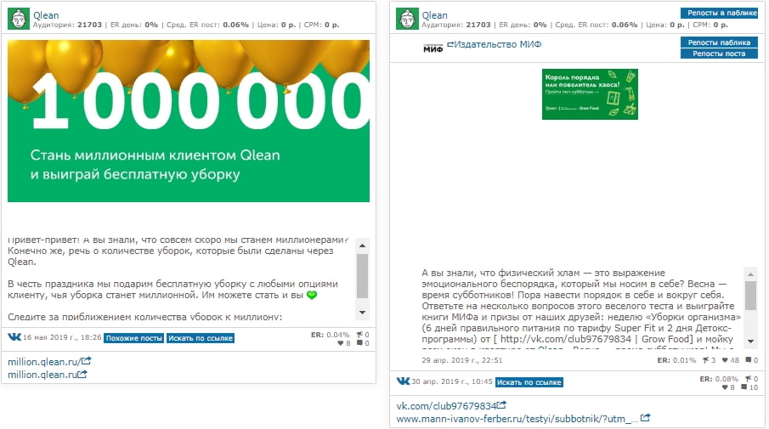Image resolution: width=769 pixels, height=429 pixels.
Task: Click the external link icon after first million.qlean.ru/
Action: pos(87,361)
